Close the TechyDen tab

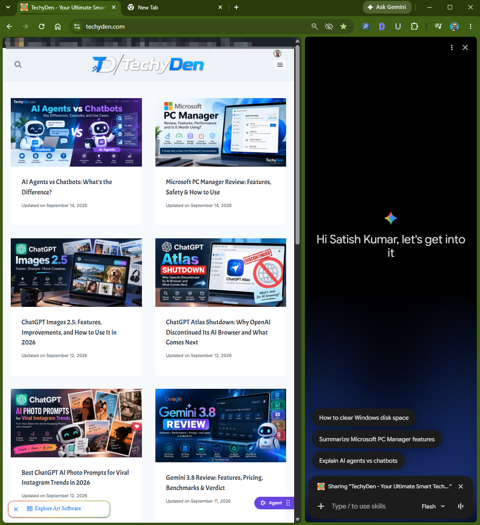[114, 7]
